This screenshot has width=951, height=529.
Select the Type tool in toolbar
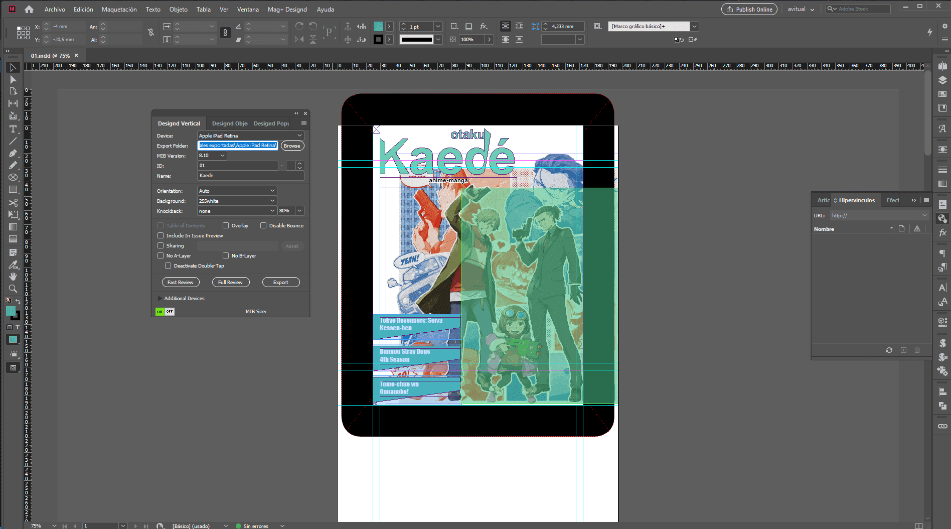click(x=13, y=129)
